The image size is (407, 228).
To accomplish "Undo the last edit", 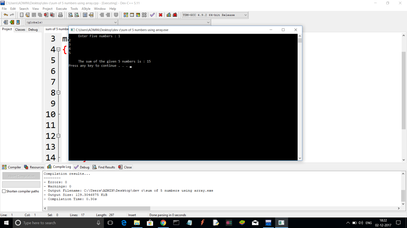I will point(6,15).
